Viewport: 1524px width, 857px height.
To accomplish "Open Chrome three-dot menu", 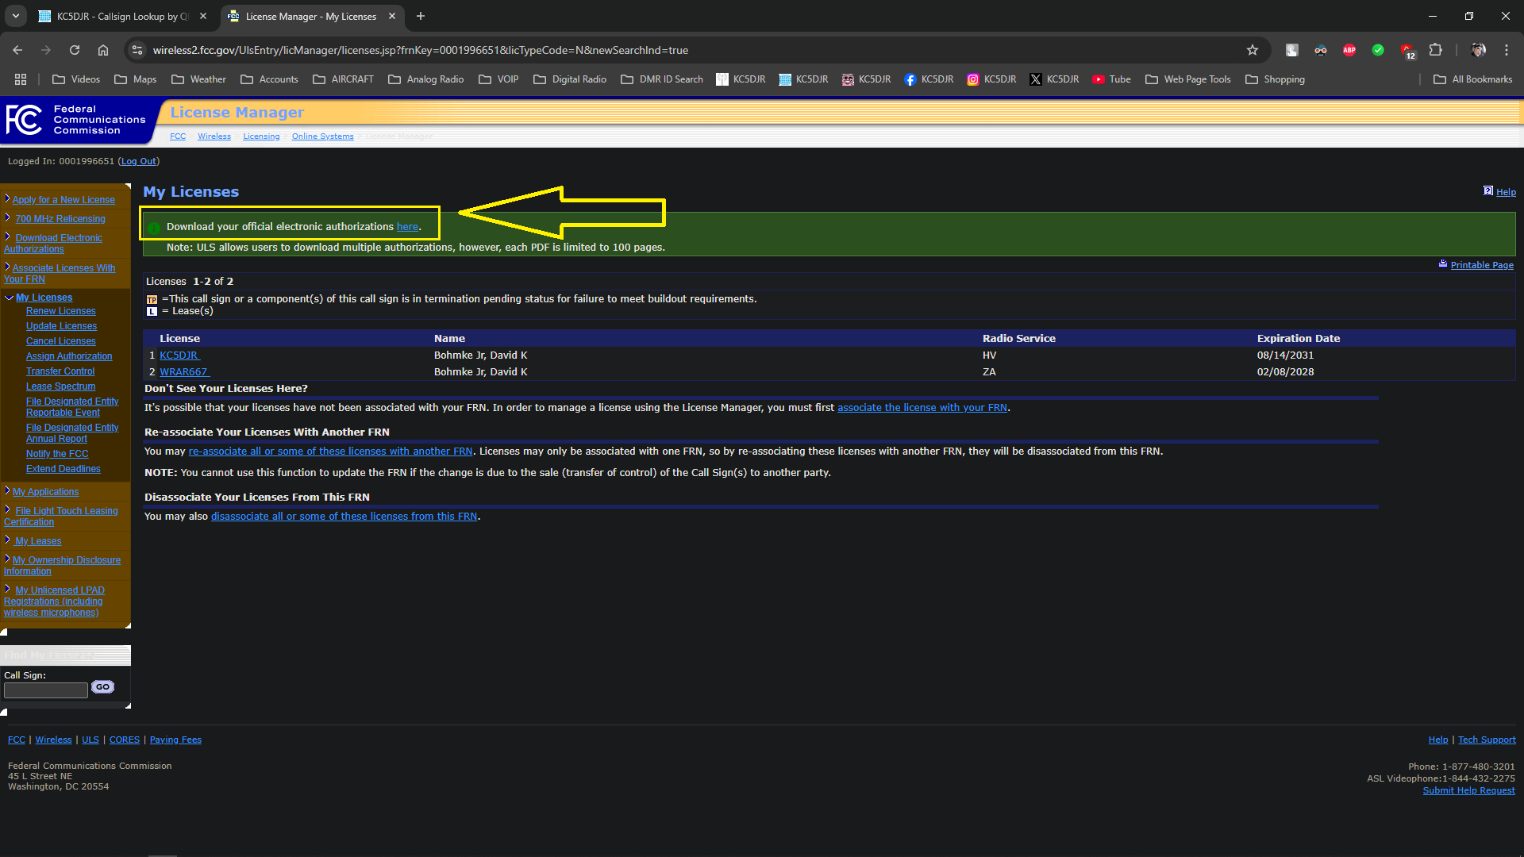I will click(1506, 50).
